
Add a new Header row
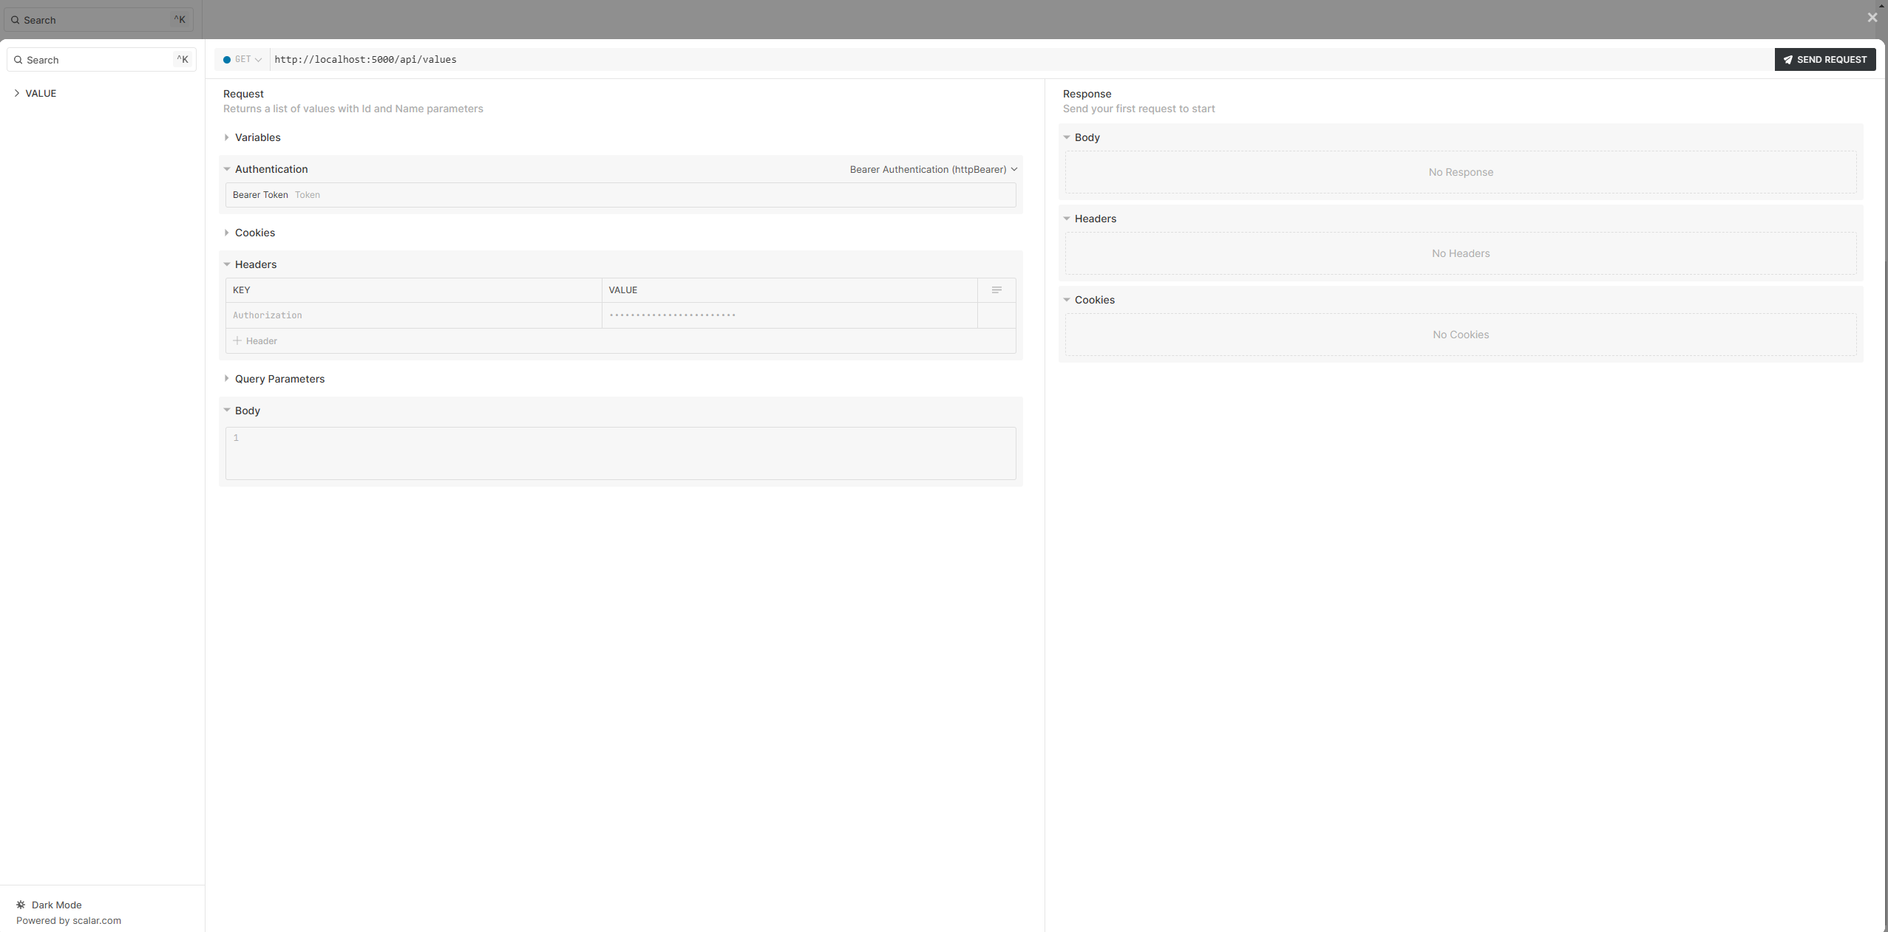coord(256,341)
